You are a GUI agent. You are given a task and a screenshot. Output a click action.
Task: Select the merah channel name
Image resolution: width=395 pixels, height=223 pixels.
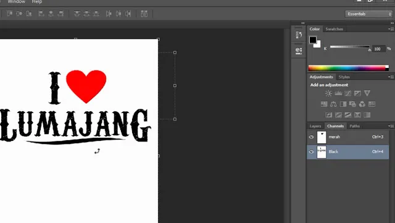click(335, 137)
